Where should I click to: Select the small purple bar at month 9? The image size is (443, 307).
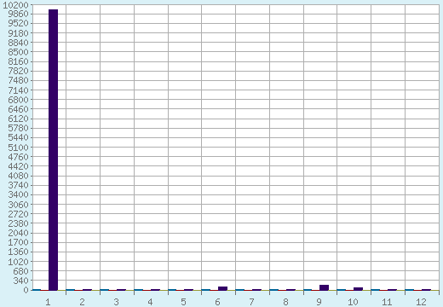tap(324, 287)
